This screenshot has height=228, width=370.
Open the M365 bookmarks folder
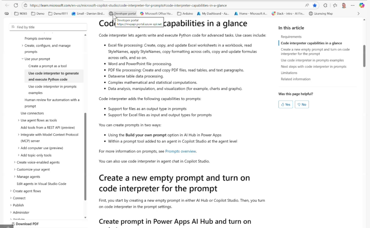(21, 14)
